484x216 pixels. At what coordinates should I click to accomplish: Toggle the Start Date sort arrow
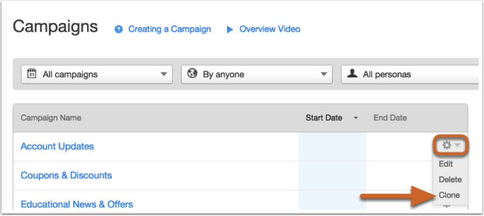tap(355, 118)
